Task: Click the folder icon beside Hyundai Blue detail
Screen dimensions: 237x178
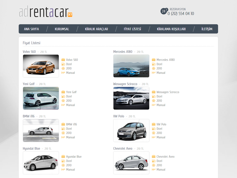Action: [63, 157]
